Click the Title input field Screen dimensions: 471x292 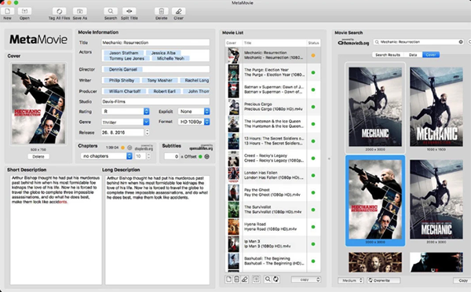click(155, 42)
